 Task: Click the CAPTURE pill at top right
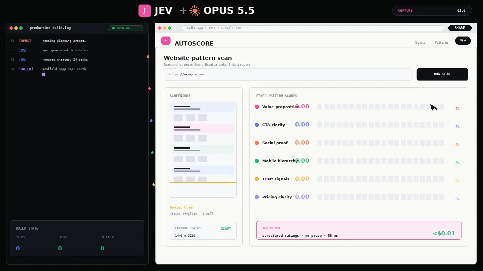pyautogui.click(x=432, y=11)
